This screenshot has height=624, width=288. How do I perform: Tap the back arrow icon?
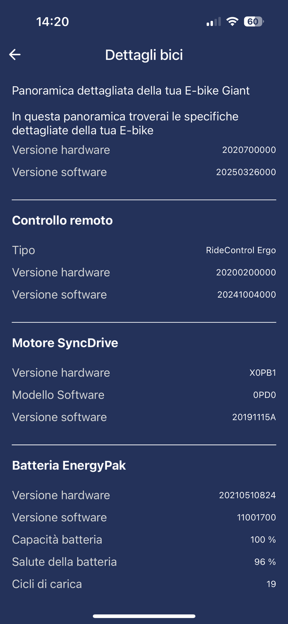click(15, 55)
